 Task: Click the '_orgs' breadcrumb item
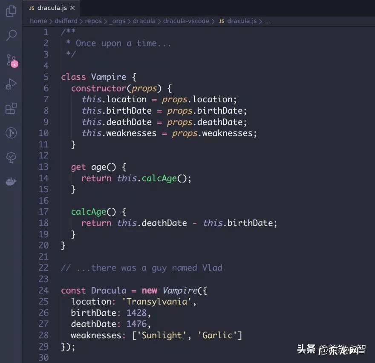117,21
